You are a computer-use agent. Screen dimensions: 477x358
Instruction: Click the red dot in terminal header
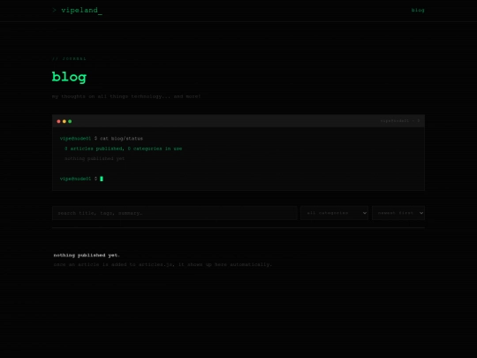(58, 121)
